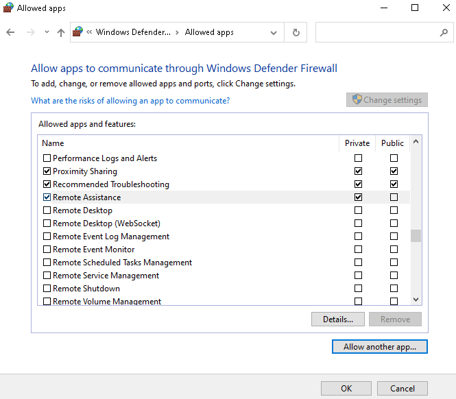The image size is (456, 399).
Task: Click the Forward navigation arrow
Action: [31, 32]
